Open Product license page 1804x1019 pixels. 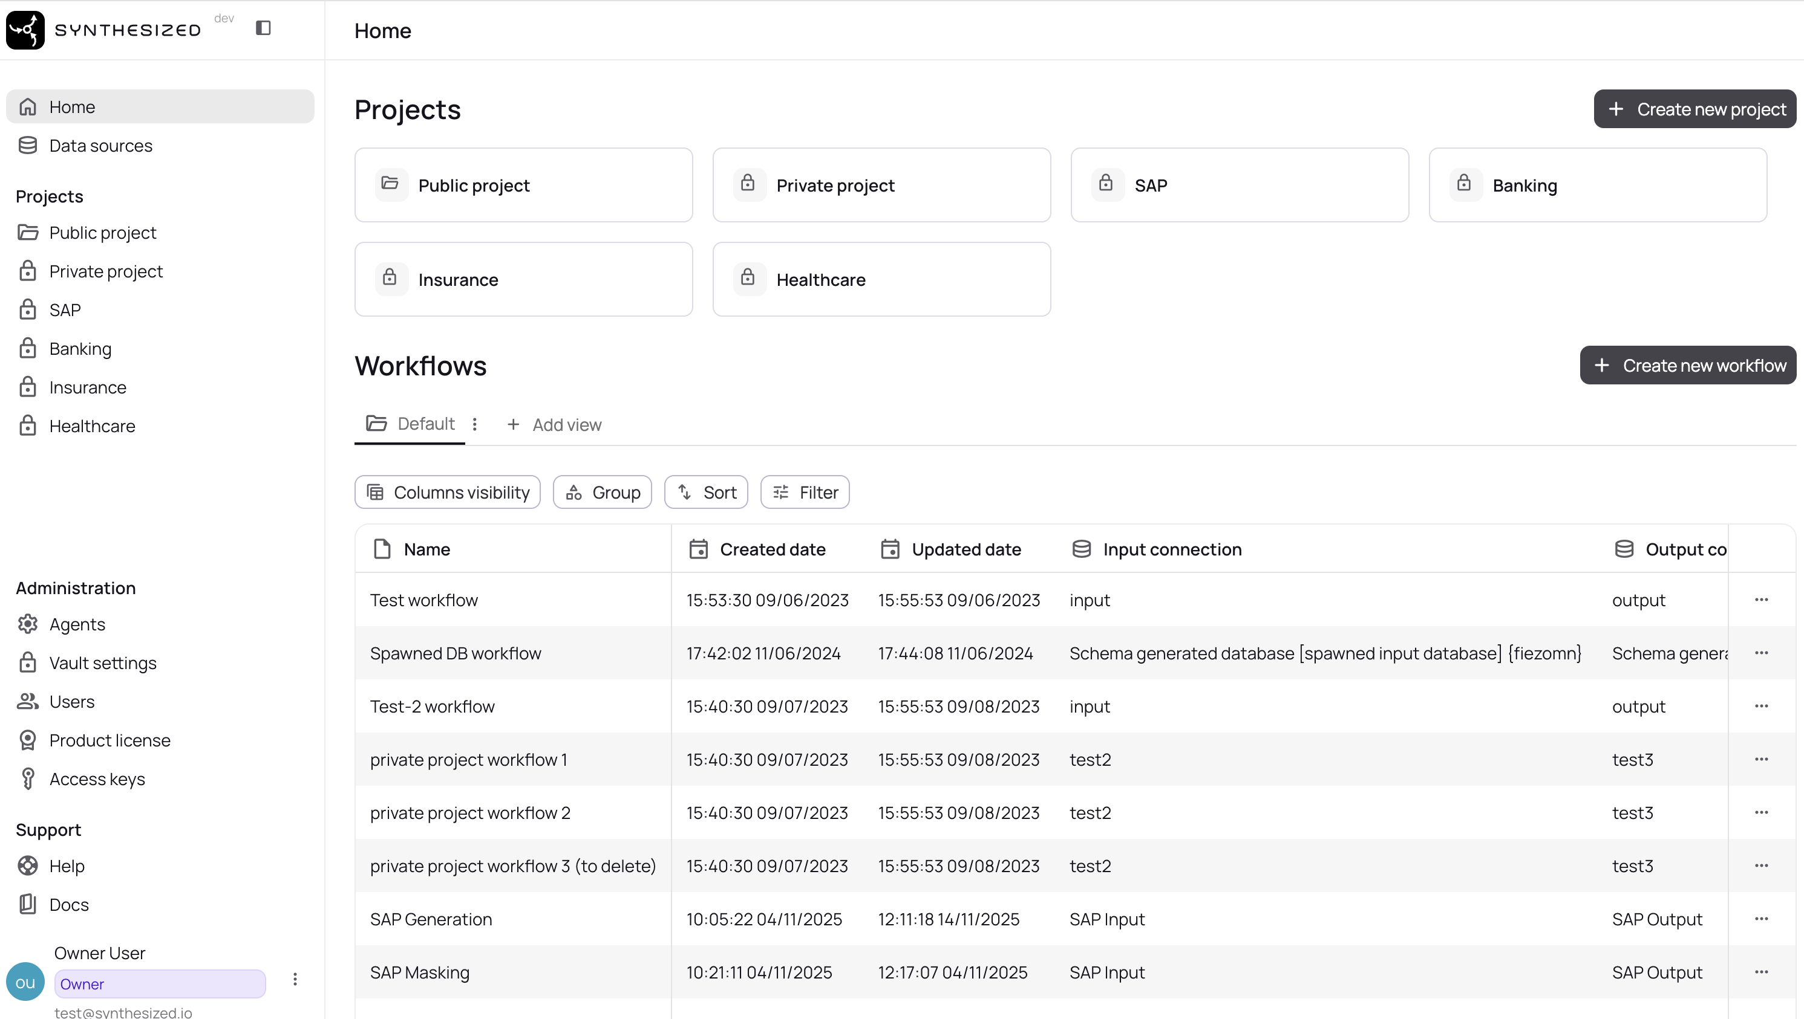point(109,740)
